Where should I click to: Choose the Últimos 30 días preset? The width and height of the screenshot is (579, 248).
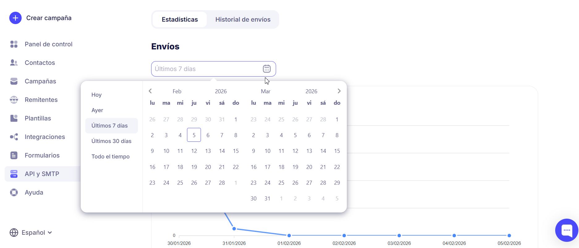[111, 141]
